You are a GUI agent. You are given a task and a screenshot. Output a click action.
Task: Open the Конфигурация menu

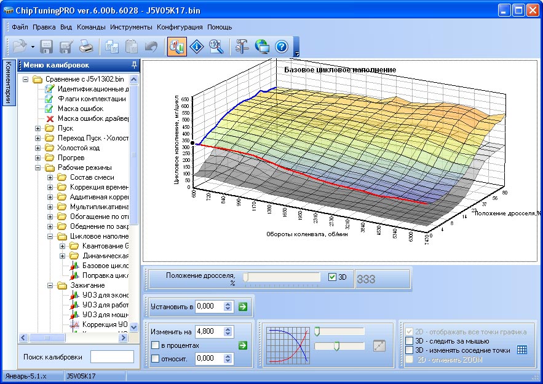[180, 27]
